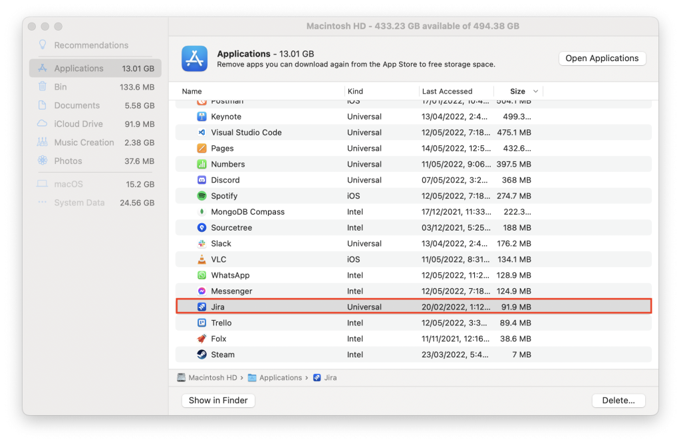
Task: Click the Keynote app icon
Action: (x=202, y=116)
